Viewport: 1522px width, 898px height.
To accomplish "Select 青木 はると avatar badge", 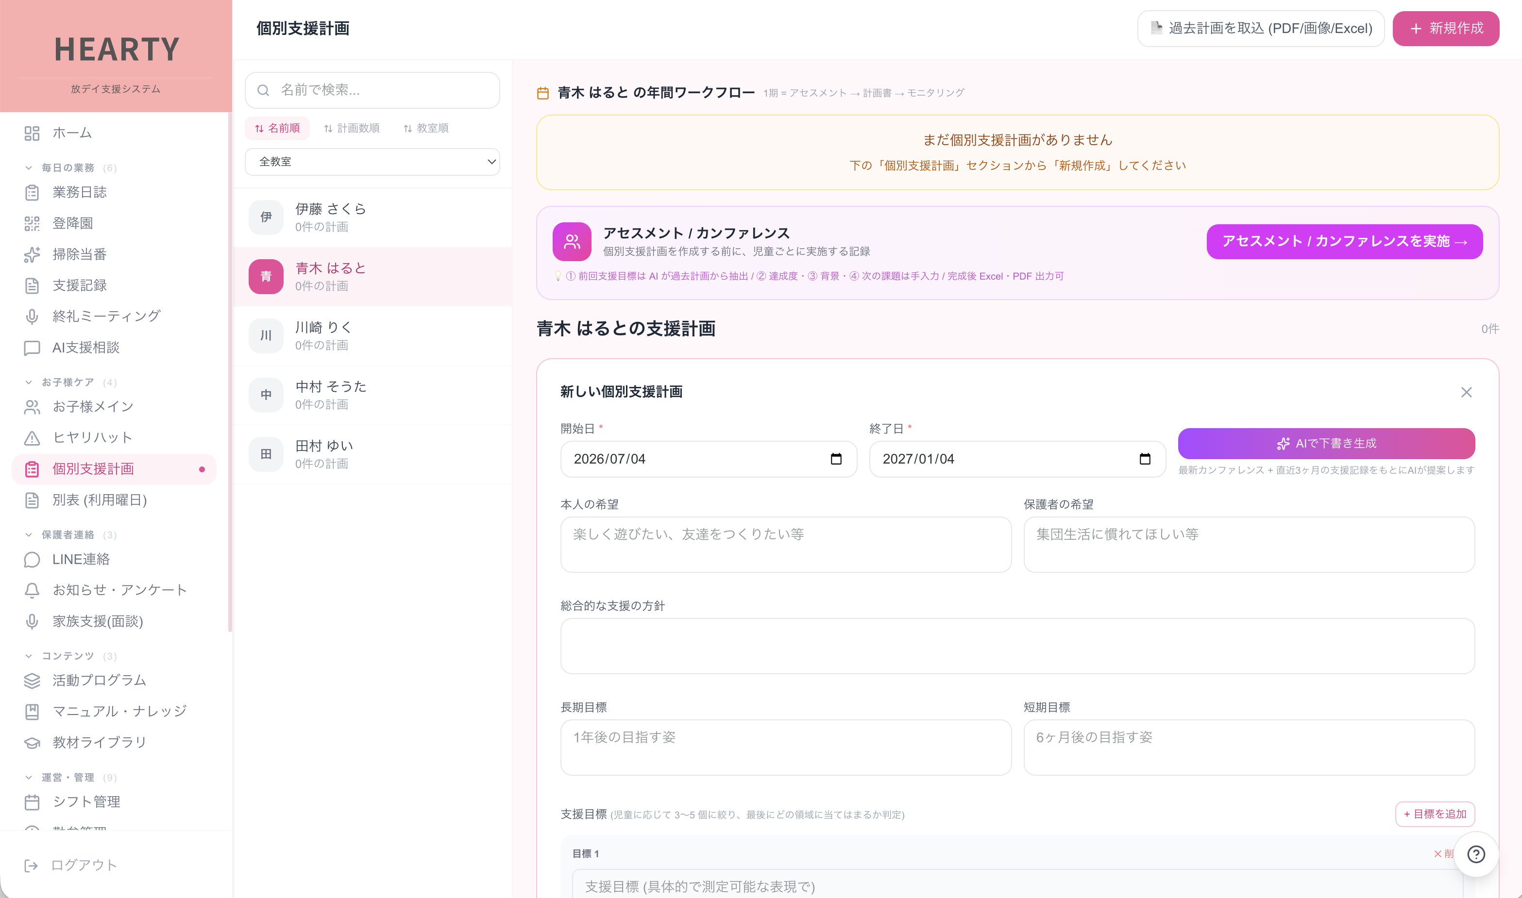I will 266,277.
